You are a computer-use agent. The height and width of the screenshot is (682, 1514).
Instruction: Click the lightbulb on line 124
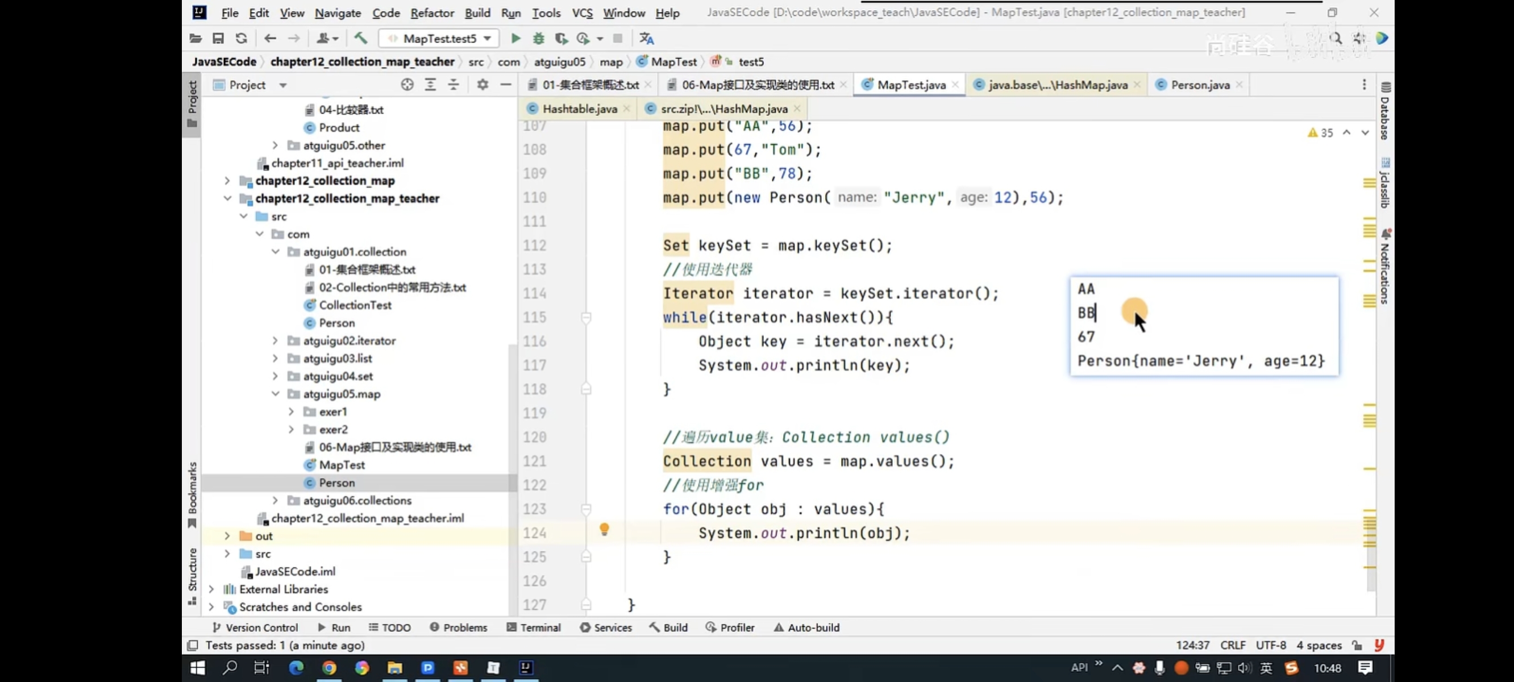pos(604,529)
